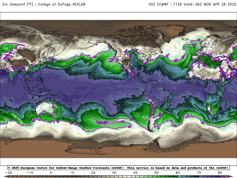Click the "College of DuPage NEXLAB" label
The width and height of the screenshot is (237, 178).
(x=62, y=4)
